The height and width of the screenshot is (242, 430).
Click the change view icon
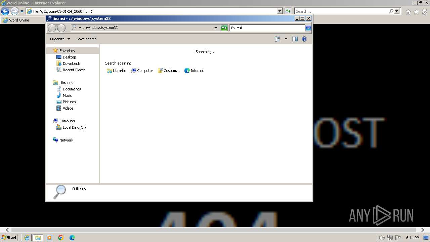tap(277, 39)
